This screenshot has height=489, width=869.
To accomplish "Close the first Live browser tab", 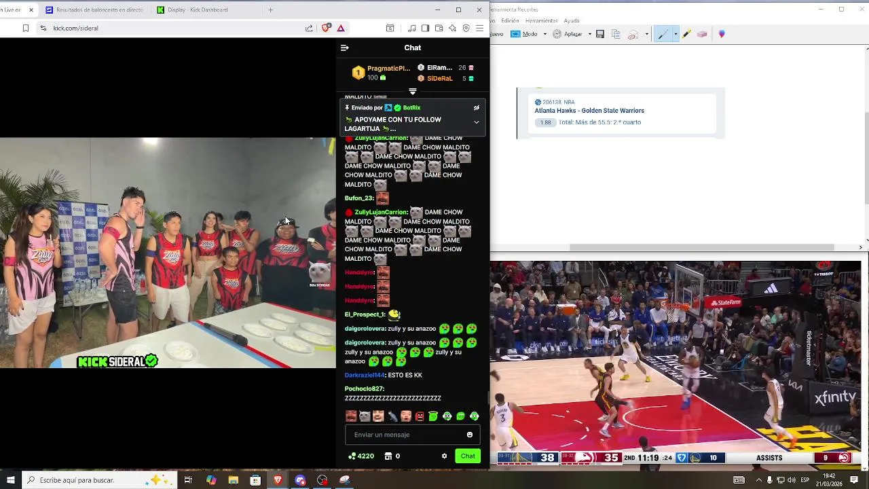I will point(31,10).
